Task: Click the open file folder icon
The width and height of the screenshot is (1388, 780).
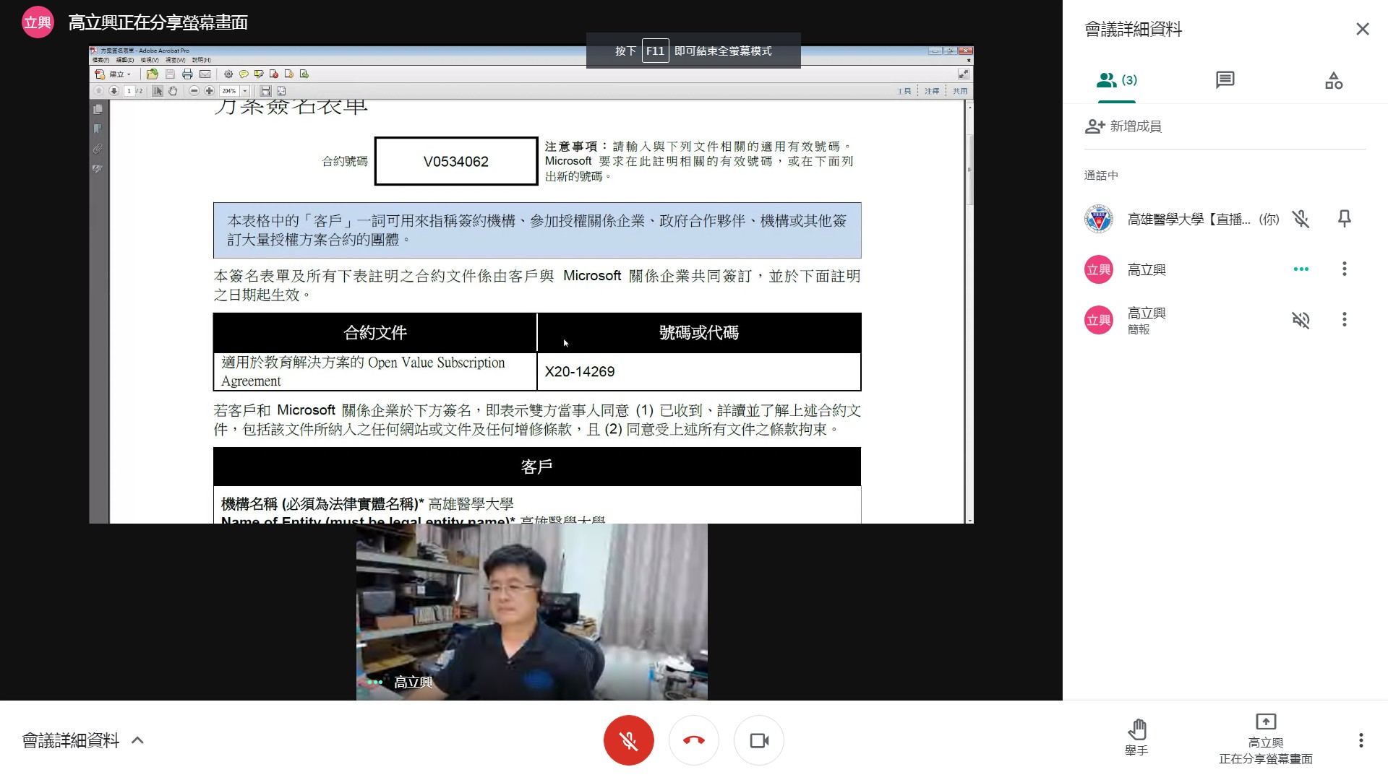Action: pos(152,74)
